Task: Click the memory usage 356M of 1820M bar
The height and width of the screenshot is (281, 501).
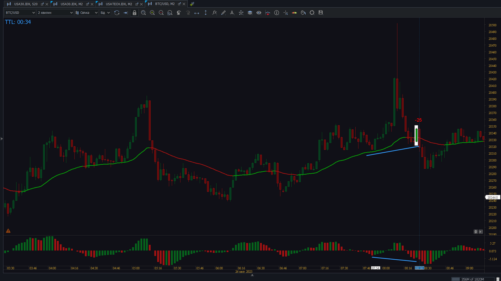Action: (473, 279)
